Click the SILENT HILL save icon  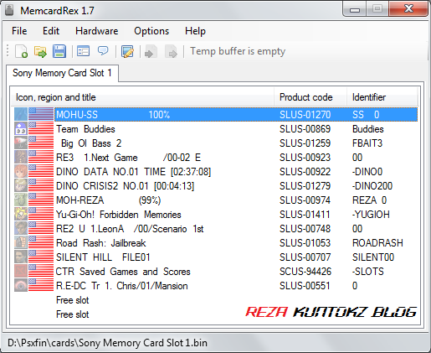coord(21,257)
